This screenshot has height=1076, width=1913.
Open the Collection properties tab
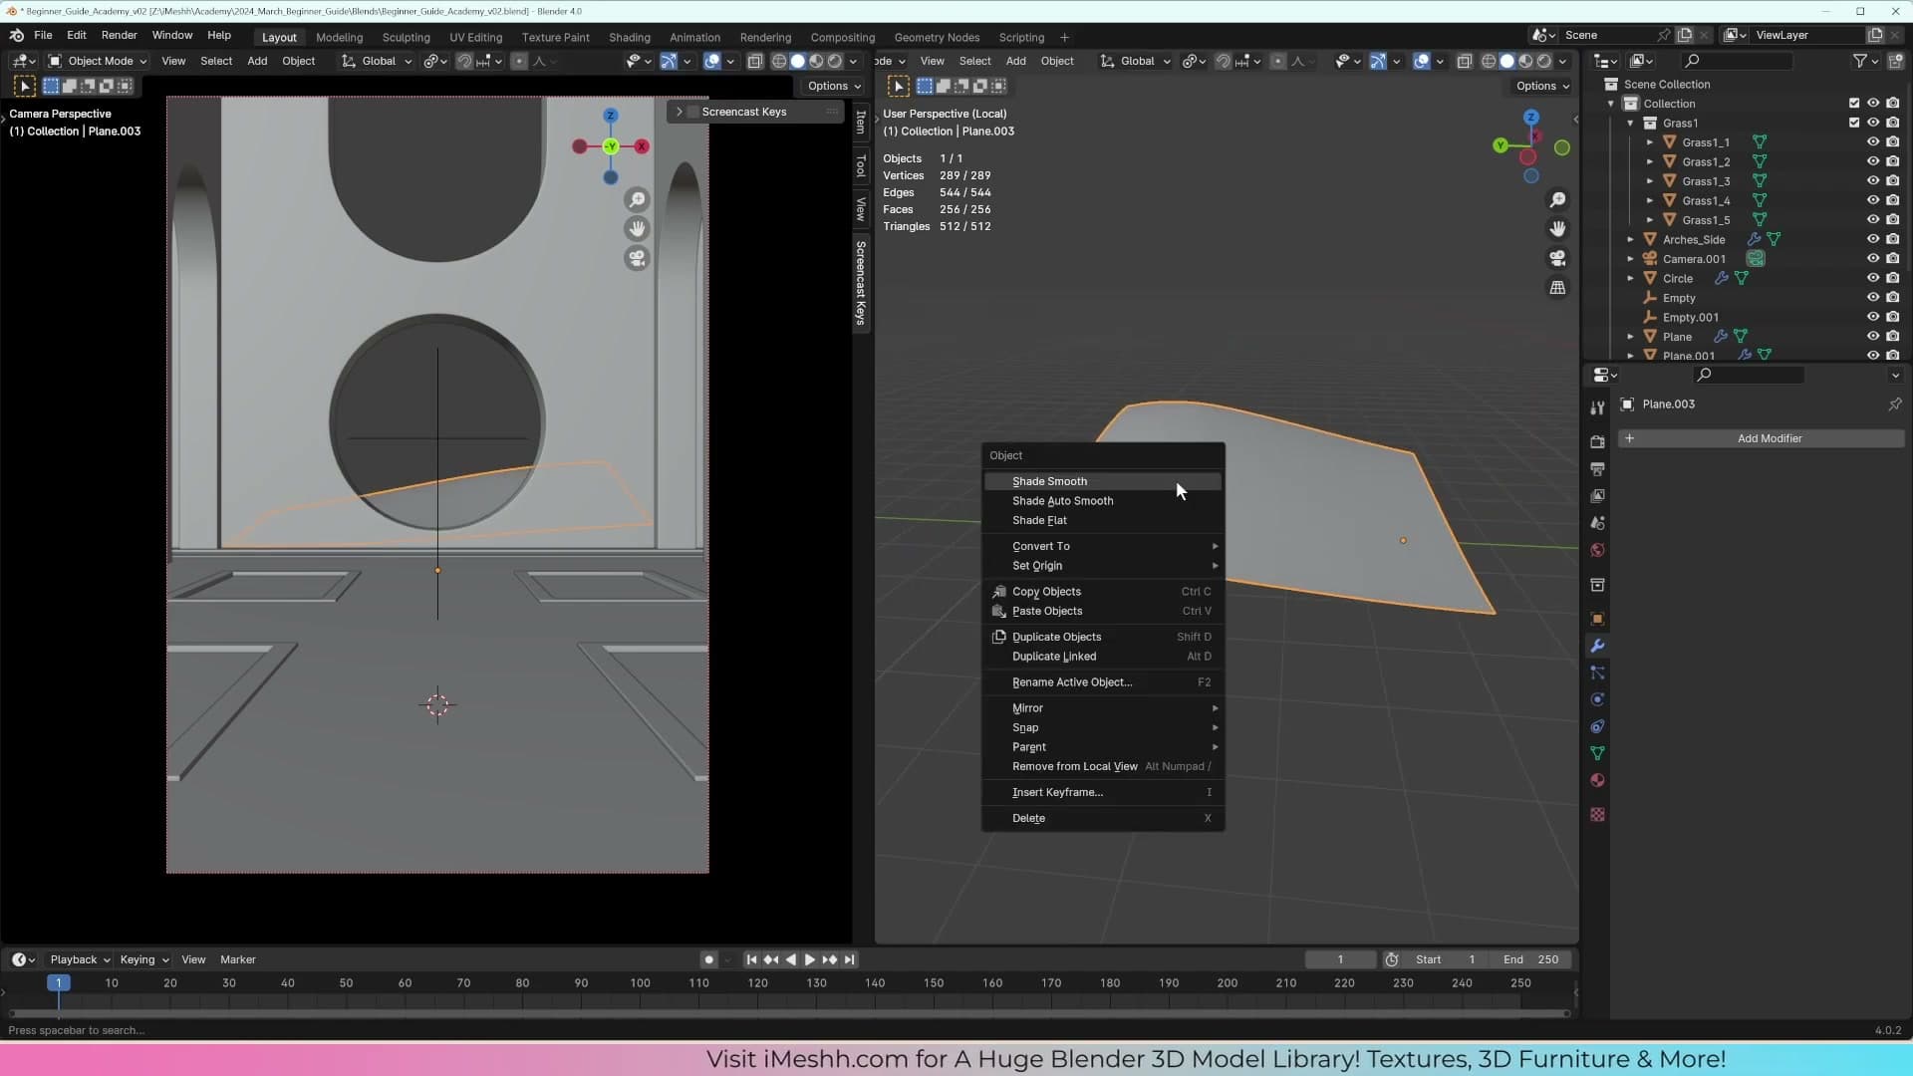1597,584
